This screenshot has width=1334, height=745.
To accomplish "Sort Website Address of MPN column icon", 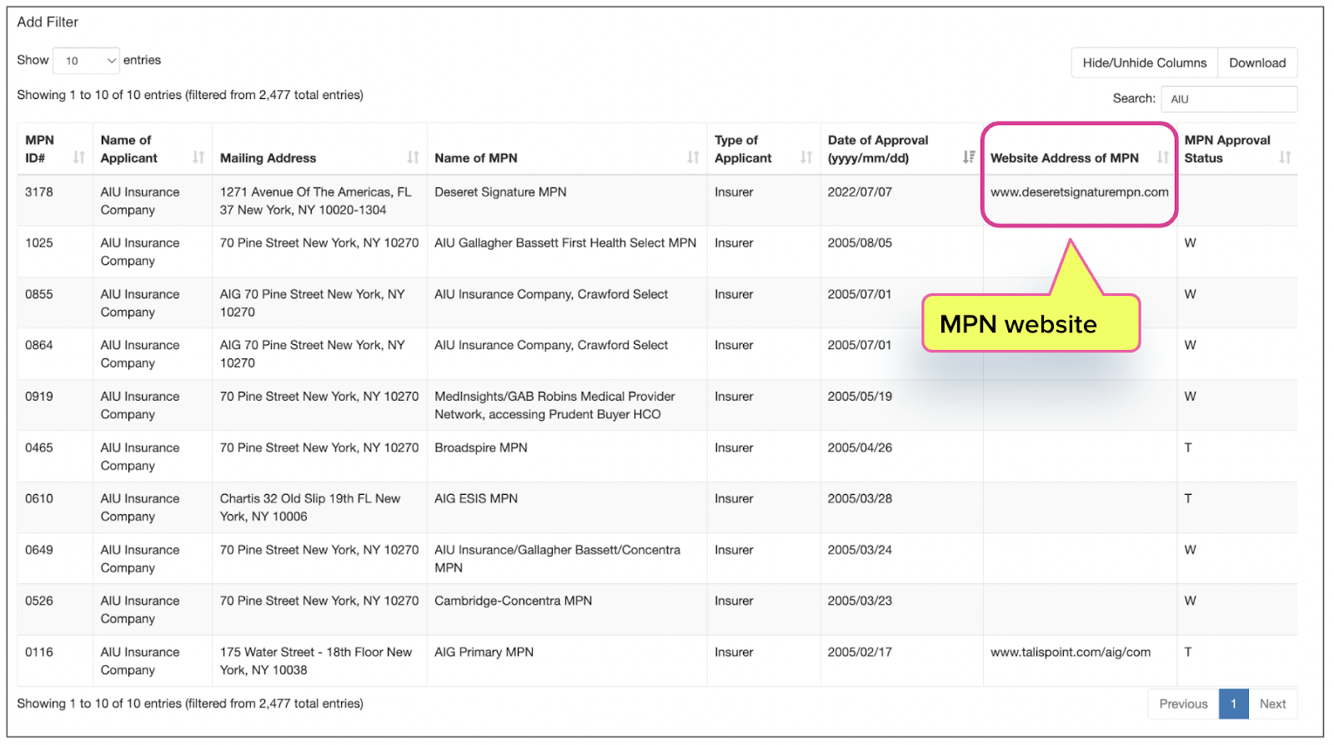I will [1163, 157].
